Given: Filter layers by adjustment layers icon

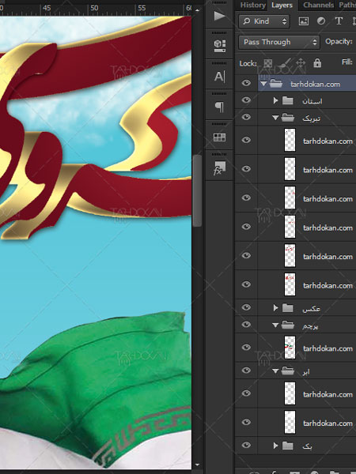Looking at the screenshot, I should 321,21.
